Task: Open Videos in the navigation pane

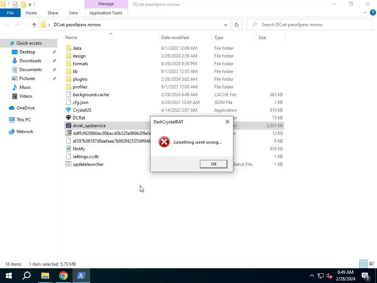Action: (26, 96)
